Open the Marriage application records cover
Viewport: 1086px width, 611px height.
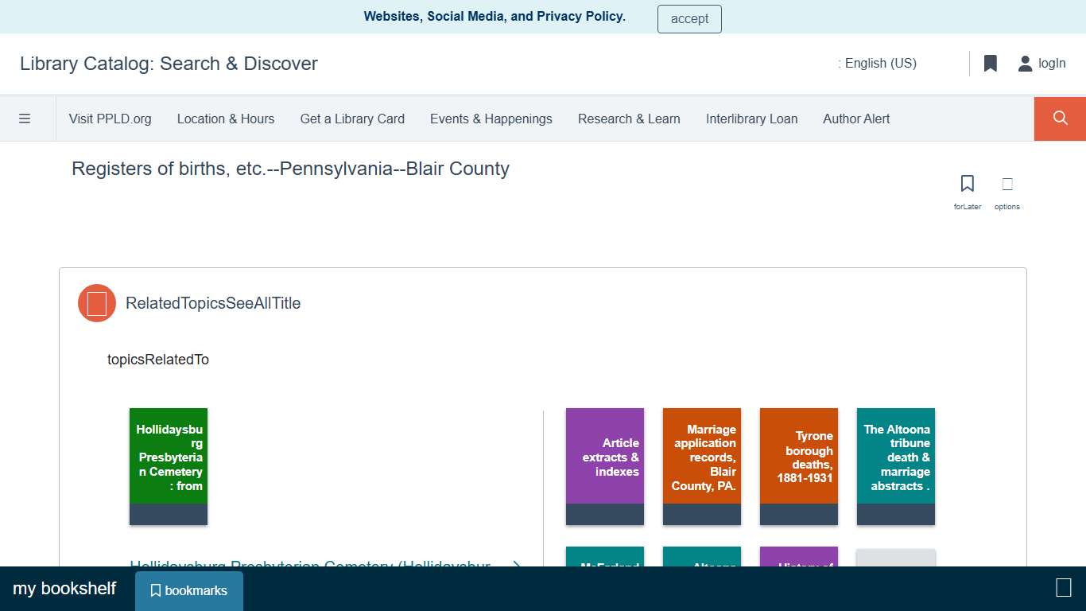[x=701, y=465]
